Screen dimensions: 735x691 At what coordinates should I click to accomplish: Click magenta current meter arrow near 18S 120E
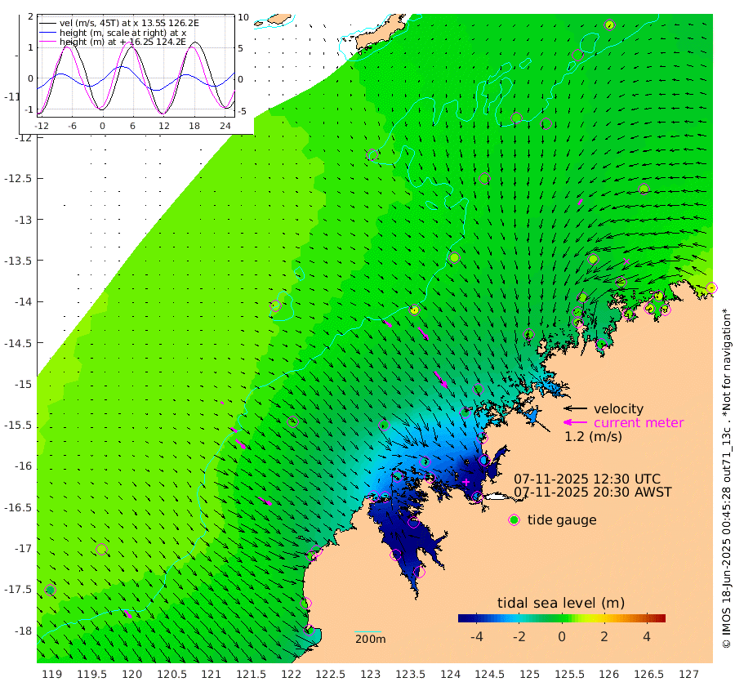[x=128, y=614]
